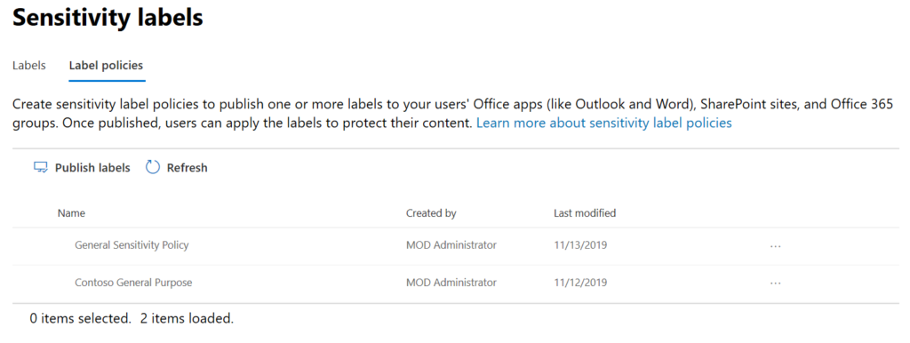Viewport: 910px width, 343px height.
Task: Select the Label policies tab
Action: [x=107, y=66]
